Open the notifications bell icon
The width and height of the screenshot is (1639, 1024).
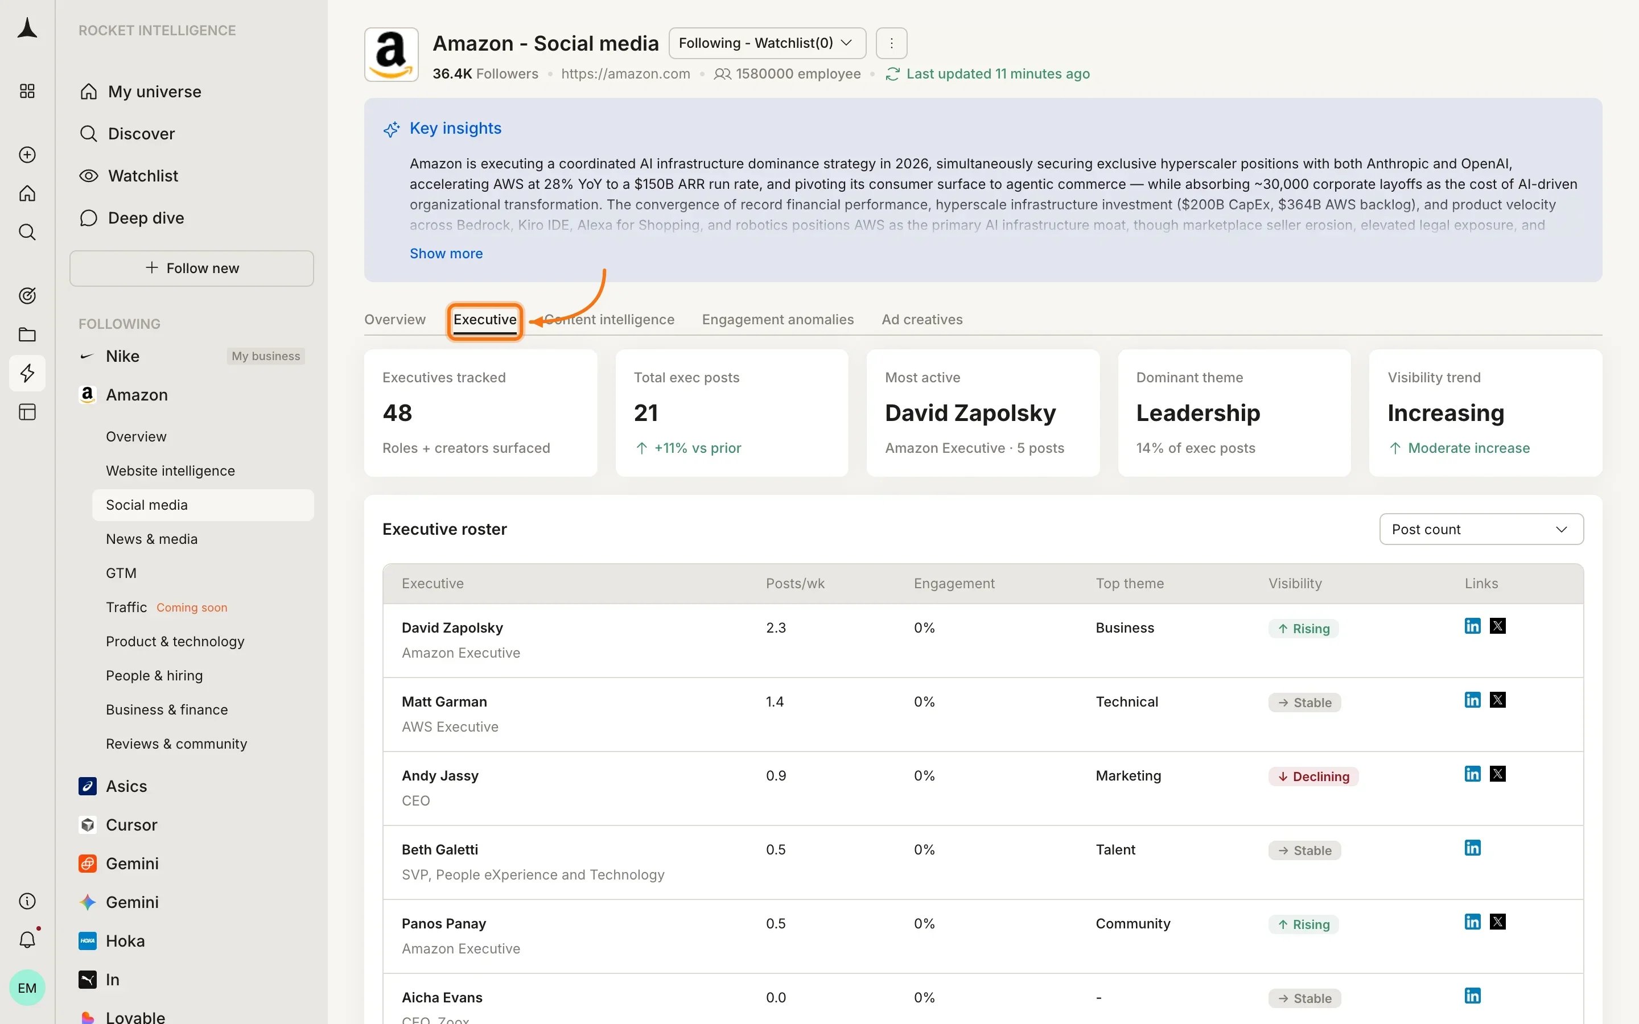point(27,940)
